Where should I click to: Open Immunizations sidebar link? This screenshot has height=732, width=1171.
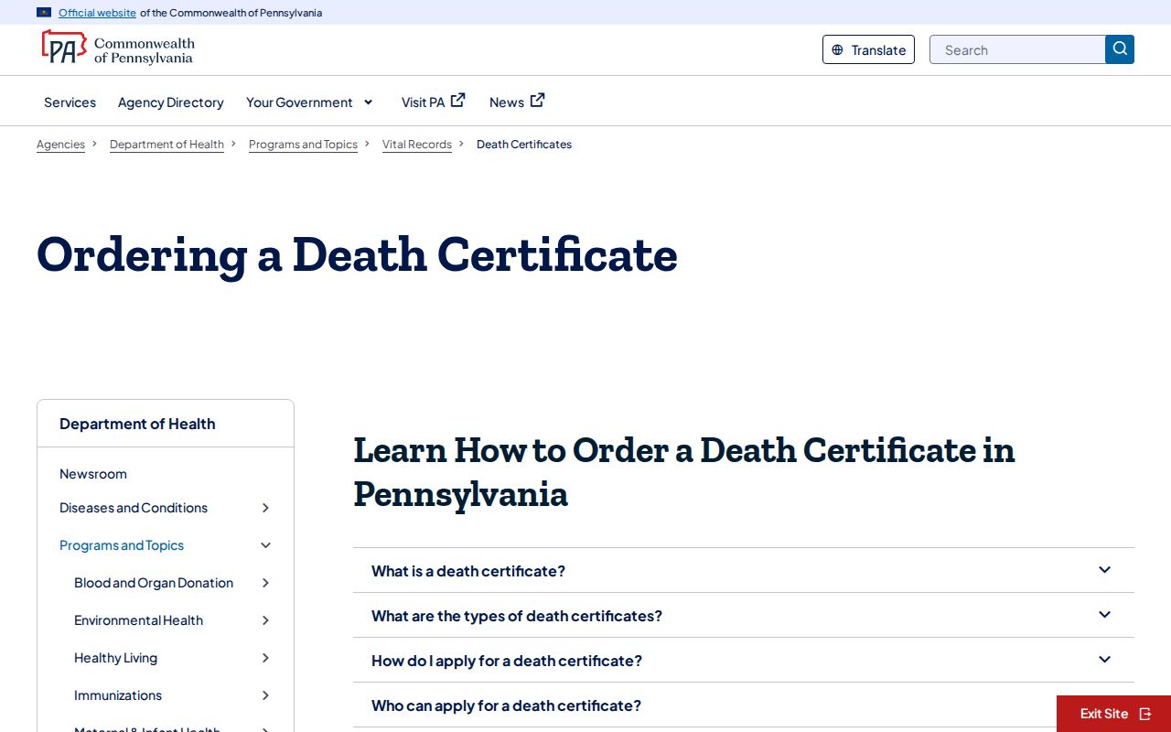click(118, 695)
